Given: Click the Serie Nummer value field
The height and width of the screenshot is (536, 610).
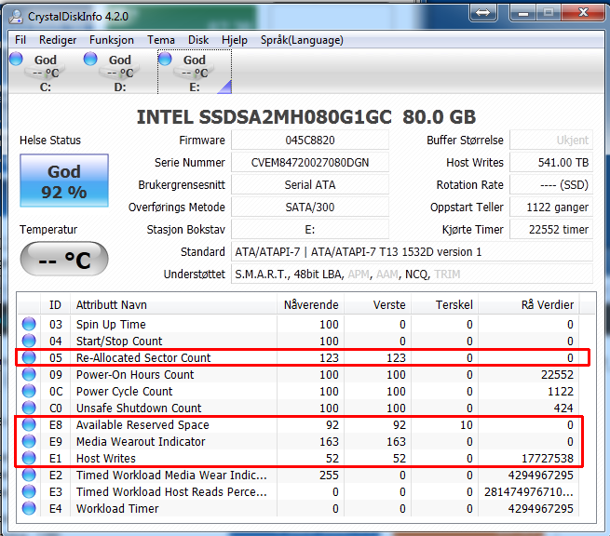Looking at the screenshot, I should pyautogui.click(x=310, y=163).
